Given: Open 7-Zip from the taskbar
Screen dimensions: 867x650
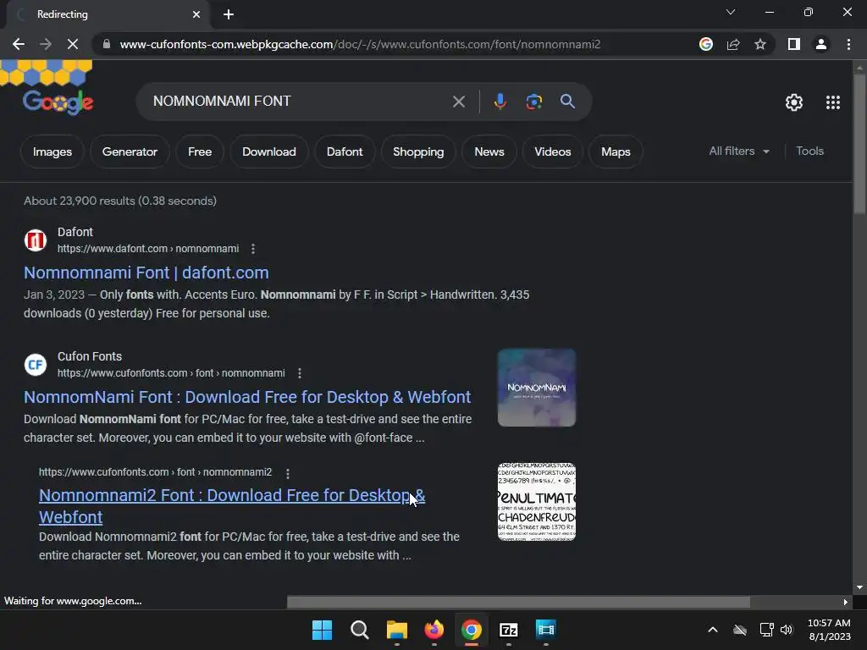Looking at the screenshot, I should pyautogui.click(x=509, y=630).
